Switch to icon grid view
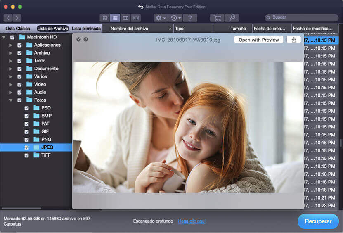This screenshot has width=343, height=233. click(105, 18)
